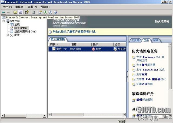The height and width of the screenshot is (123, 173).
Task: Click the last toolbar icon with arrows
Action: pos(55,12)
